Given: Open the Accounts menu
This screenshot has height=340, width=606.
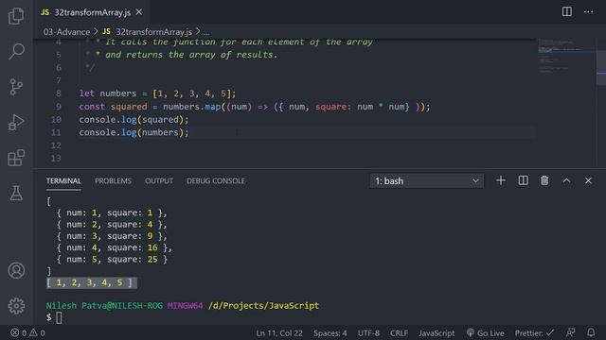Looking at the screenshot, I should click(16, 271).
